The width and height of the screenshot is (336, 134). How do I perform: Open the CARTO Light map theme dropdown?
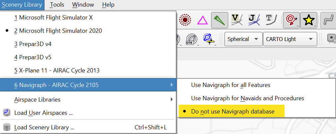(x=290, y=39)
